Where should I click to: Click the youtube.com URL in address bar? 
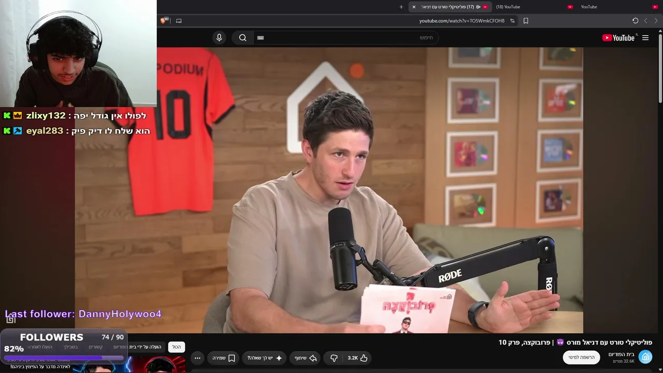tap(462, 21)
